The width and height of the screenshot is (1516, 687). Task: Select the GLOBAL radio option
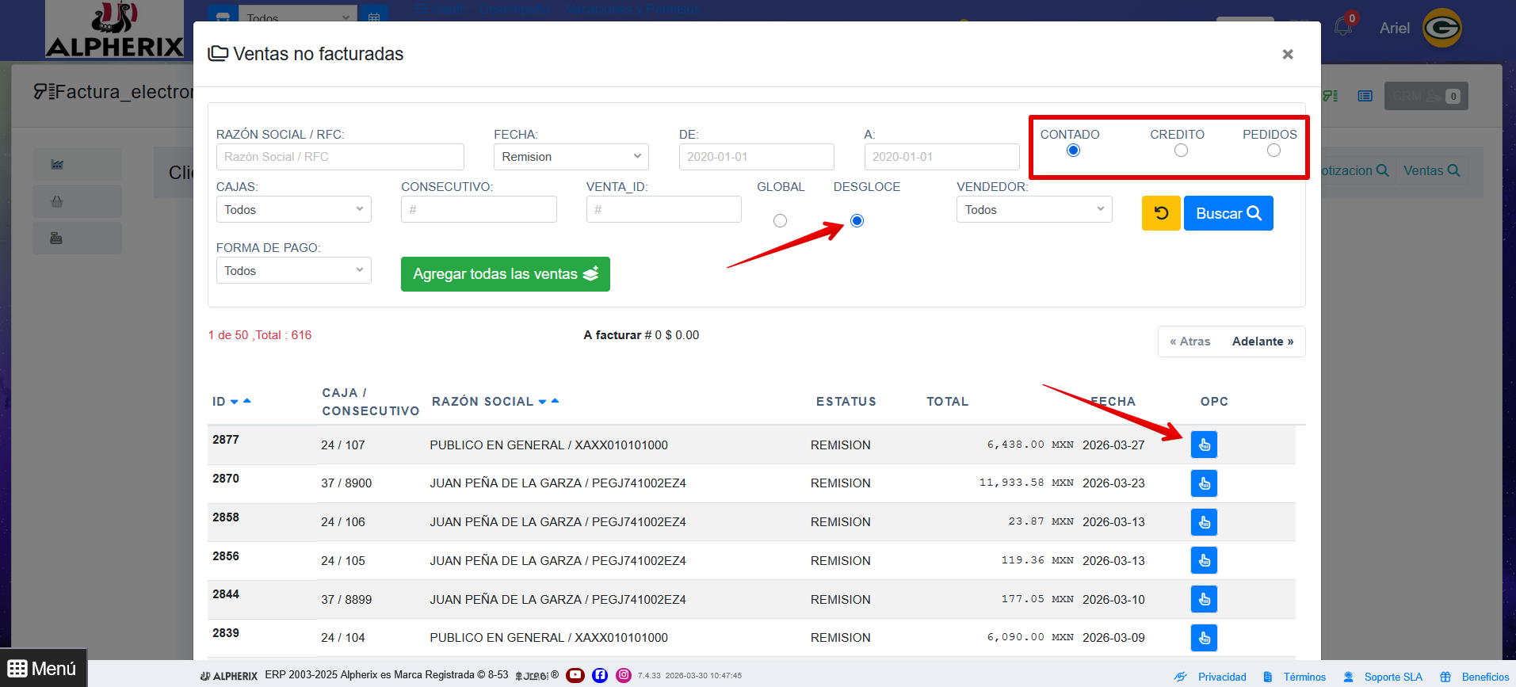point(780,221)
